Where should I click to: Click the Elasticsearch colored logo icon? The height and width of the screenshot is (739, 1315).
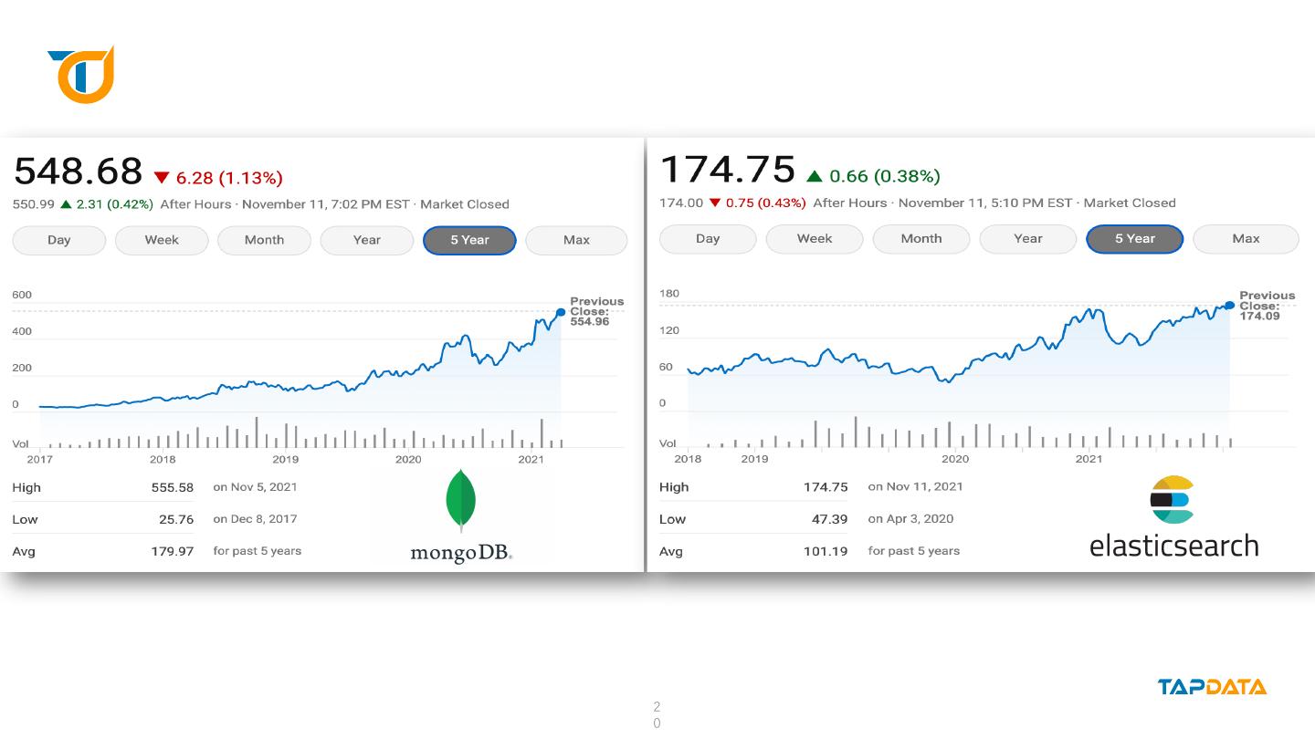click(x=1171, y=499)
